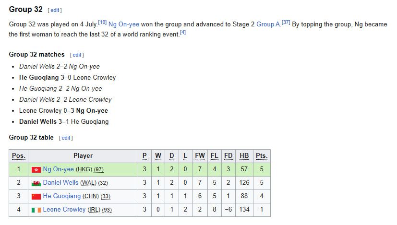Open citation reference 4
The width and height of the screenshot is (397, 225).
point(183,33)
